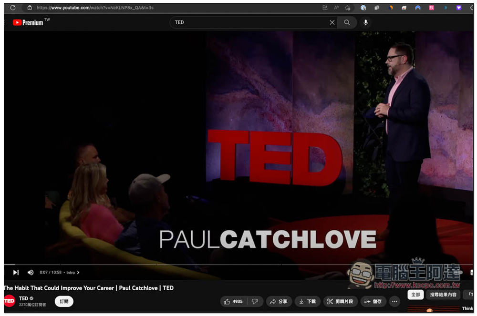Open the TED channel avatar

coord(9,301)
